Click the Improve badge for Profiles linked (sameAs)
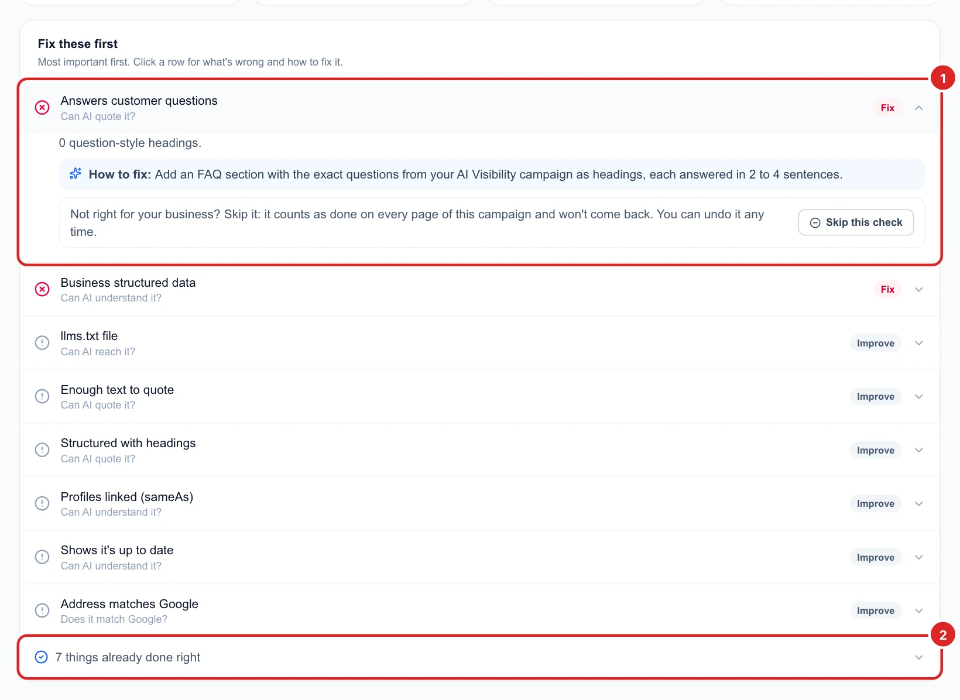This screenshot has width=960, height=700. pos(876,503)
